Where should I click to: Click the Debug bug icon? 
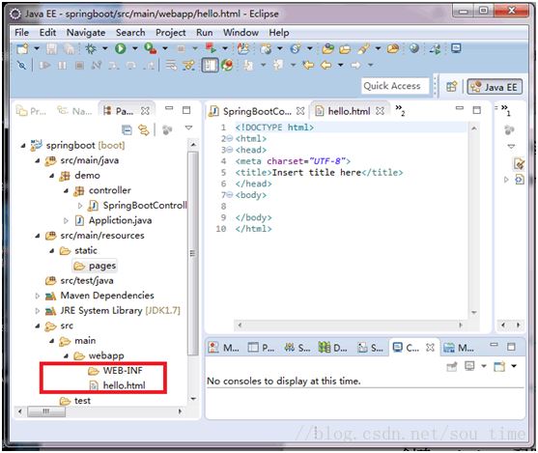click(x=91, y=48)
